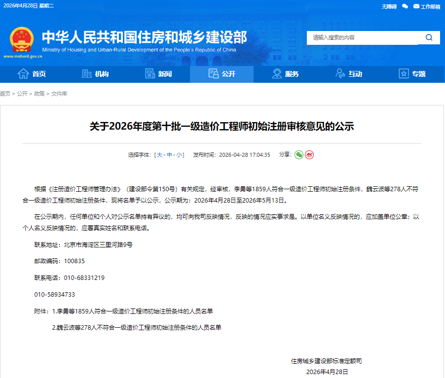Screen dimensions: 445x378
Task: Click the search magnifier icon
Action: [429, 37]
